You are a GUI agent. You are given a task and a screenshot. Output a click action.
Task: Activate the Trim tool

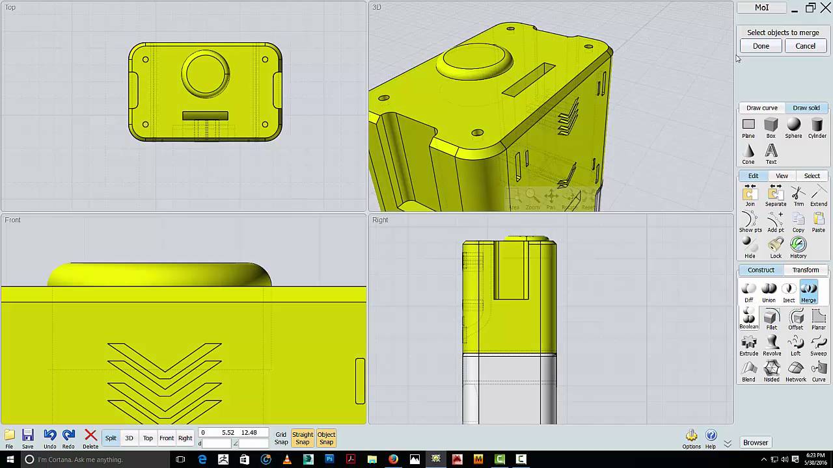[799, 196]
